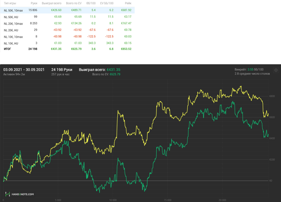Click the '10 000' x-axis label
Image resolution: width=281 pixels, height=202 pixels.
tap(113, 200)
